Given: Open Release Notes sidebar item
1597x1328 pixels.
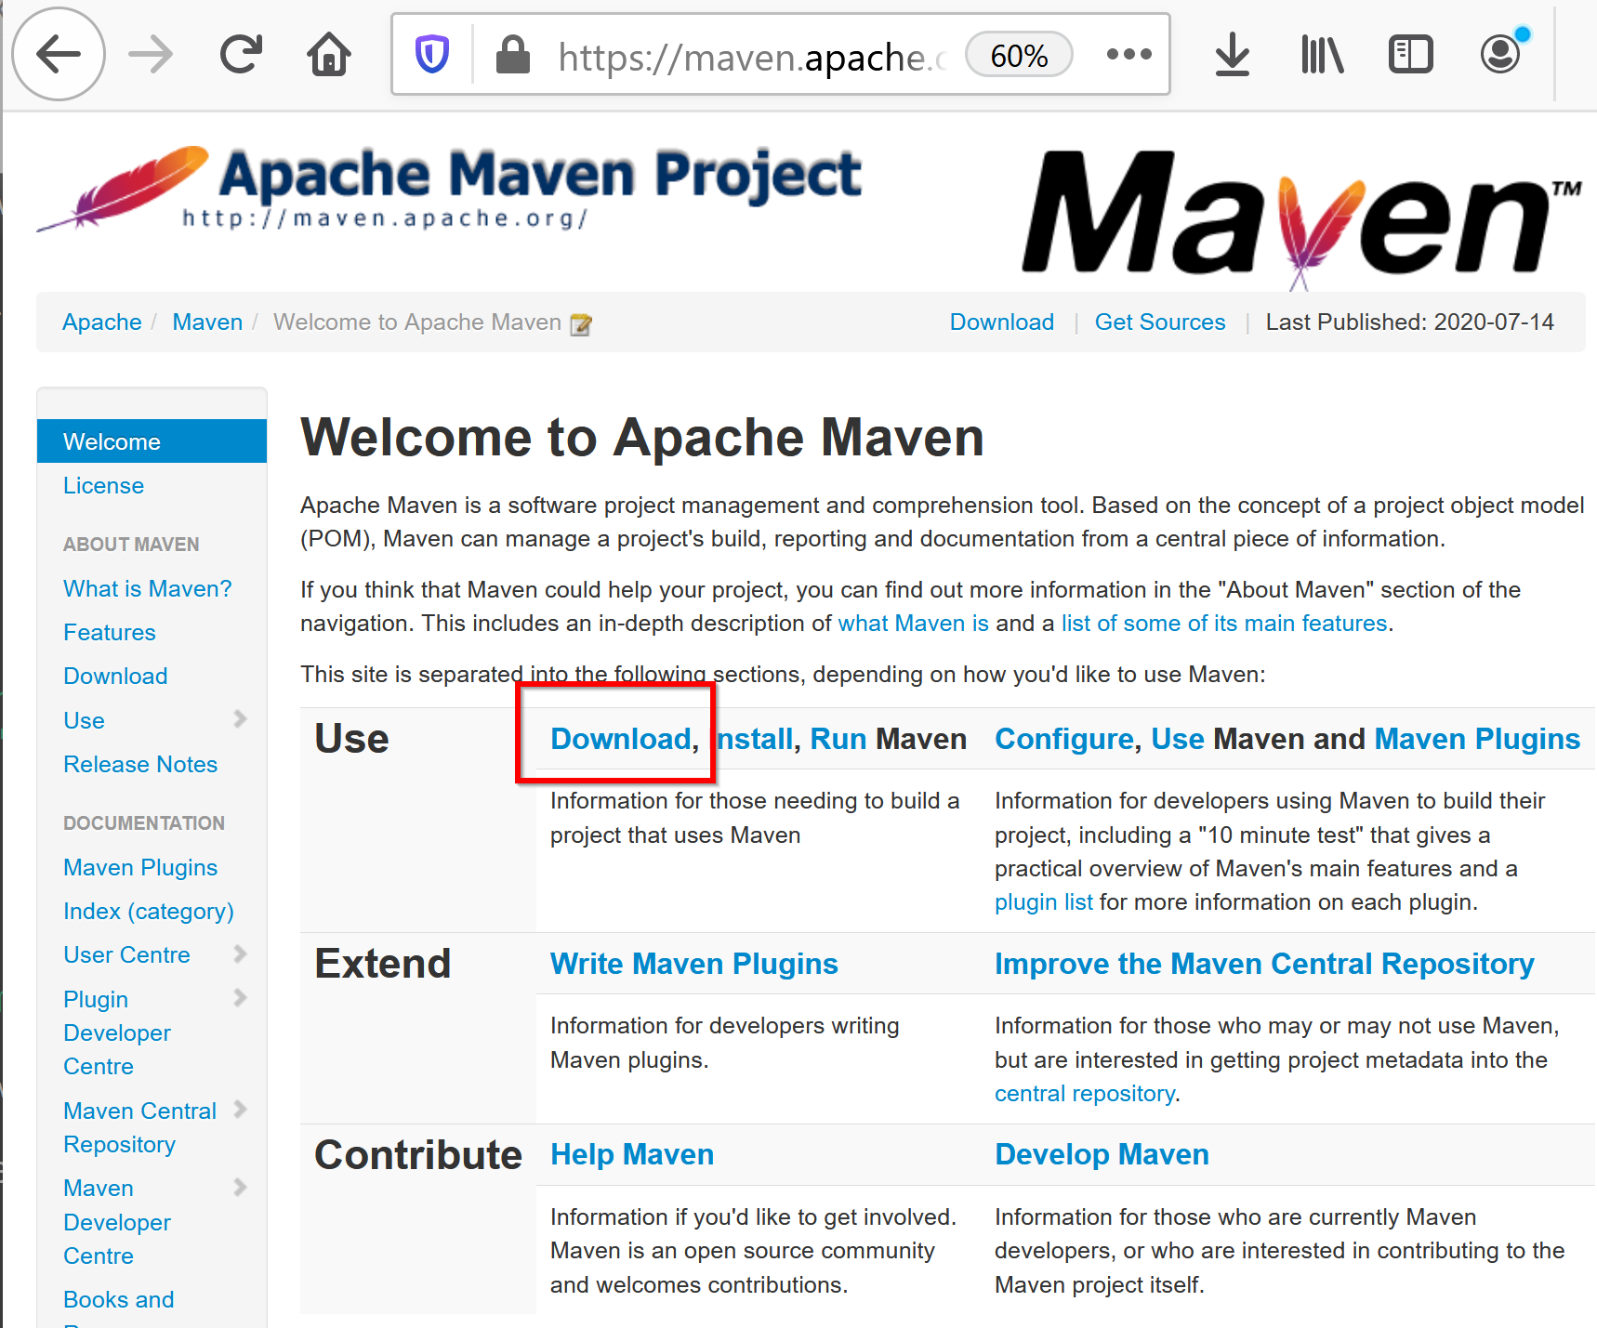Looking at the screenshot, I should pyautogui.click(x=139, y=764).
